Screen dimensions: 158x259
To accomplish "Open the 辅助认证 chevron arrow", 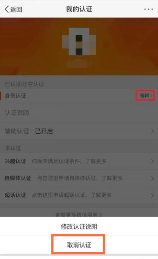I will pyautogui.click(x=152, y=131).
